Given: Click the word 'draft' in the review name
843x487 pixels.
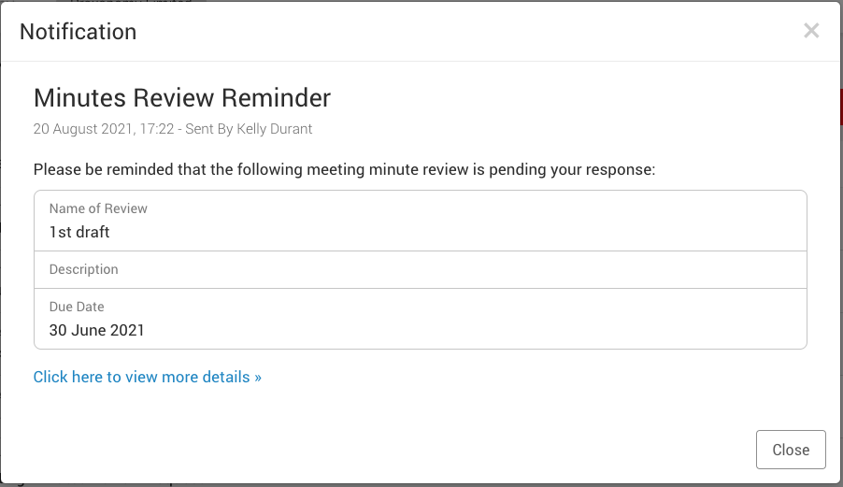Looking at the screenshot, I should 93,232.
